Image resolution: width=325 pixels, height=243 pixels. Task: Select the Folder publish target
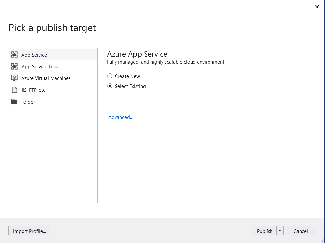53,102
